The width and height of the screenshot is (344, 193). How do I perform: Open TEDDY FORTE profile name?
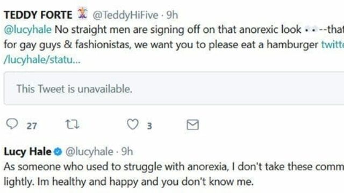click(x=38, y=15)
